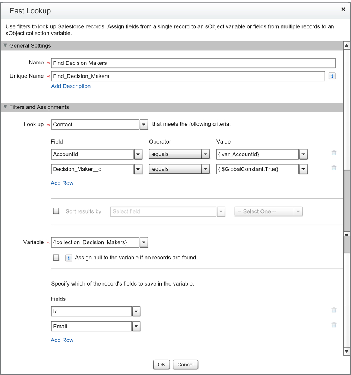Remove the Id field row
Viewport: 351px width, 375px height.
(334, 310)
